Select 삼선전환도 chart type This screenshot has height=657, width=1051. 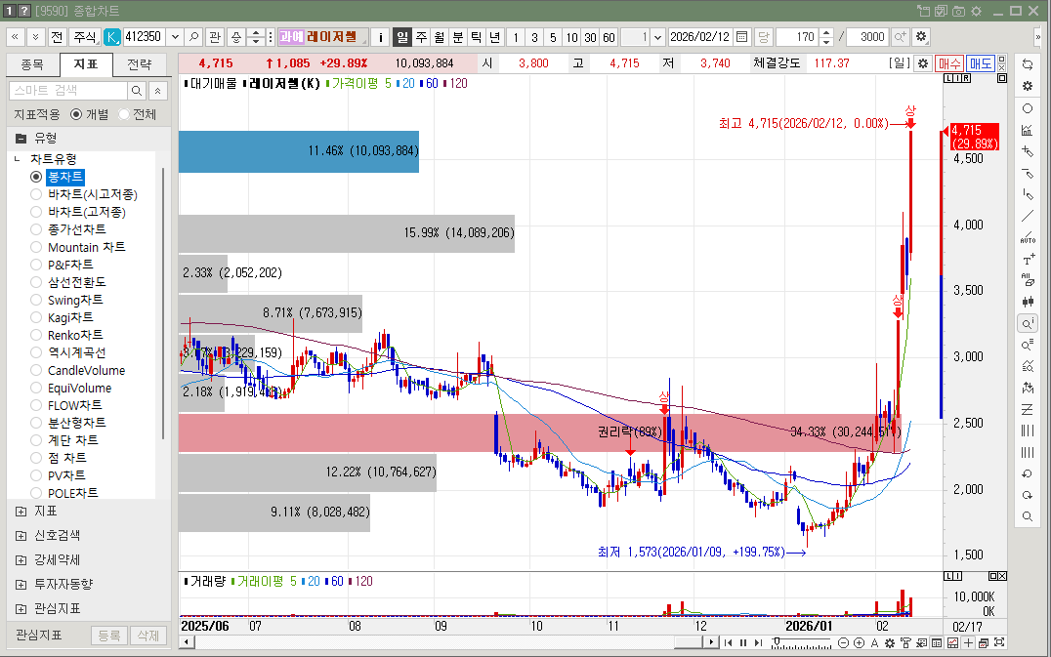click(36, 282)
